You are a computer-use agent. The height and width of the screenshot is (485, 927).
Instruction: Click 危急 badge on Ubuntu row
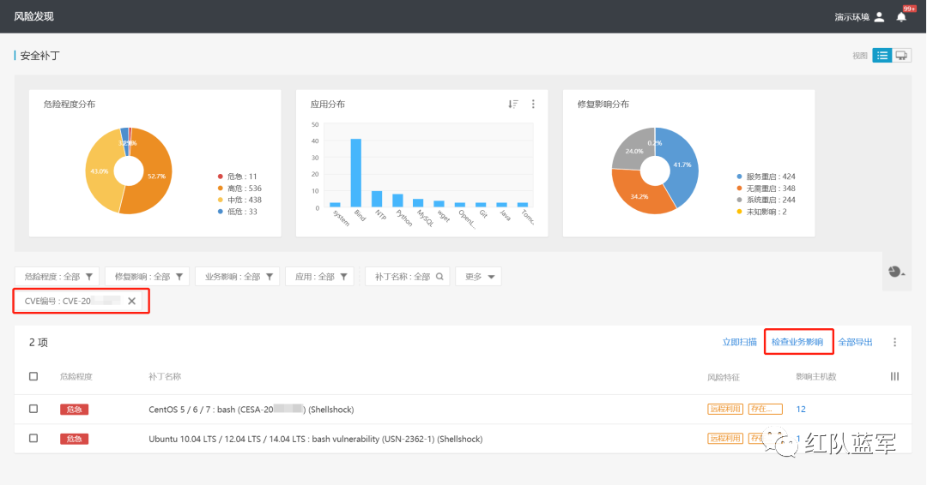74,439
